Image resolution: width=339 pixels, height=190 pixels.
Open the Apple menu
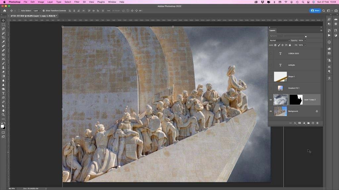(4, 2)
